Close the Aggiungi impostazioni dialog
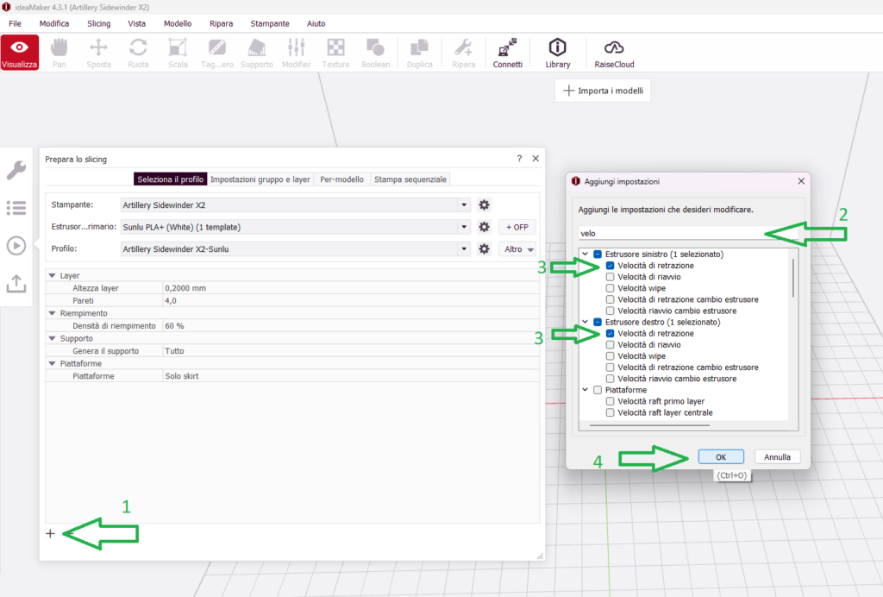This screenshot has width=883, height=597. pyautogui.click(x=801, y=181)
